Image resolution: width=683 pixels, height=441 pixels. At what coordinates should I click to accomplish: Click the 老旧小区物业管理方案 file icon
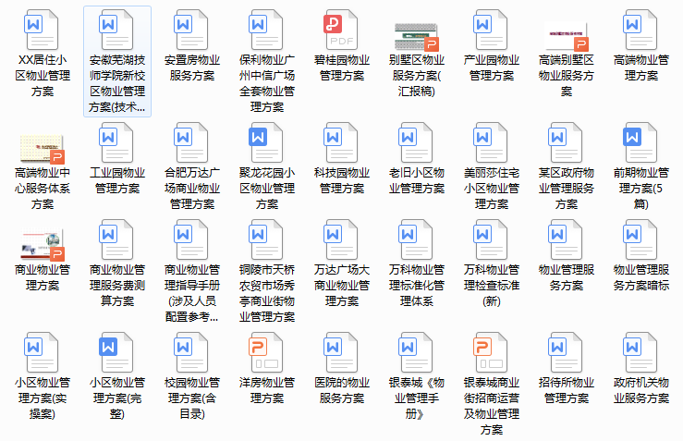(x=417, y=142)
